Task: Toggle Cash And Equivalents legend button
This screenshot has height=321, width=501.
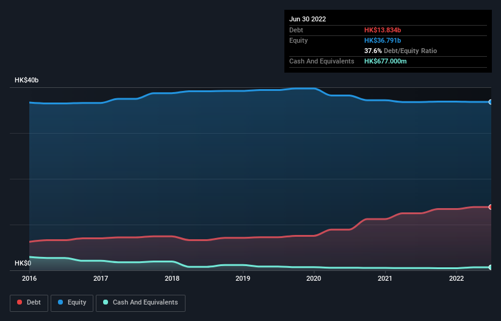Action: click(140, 303)
